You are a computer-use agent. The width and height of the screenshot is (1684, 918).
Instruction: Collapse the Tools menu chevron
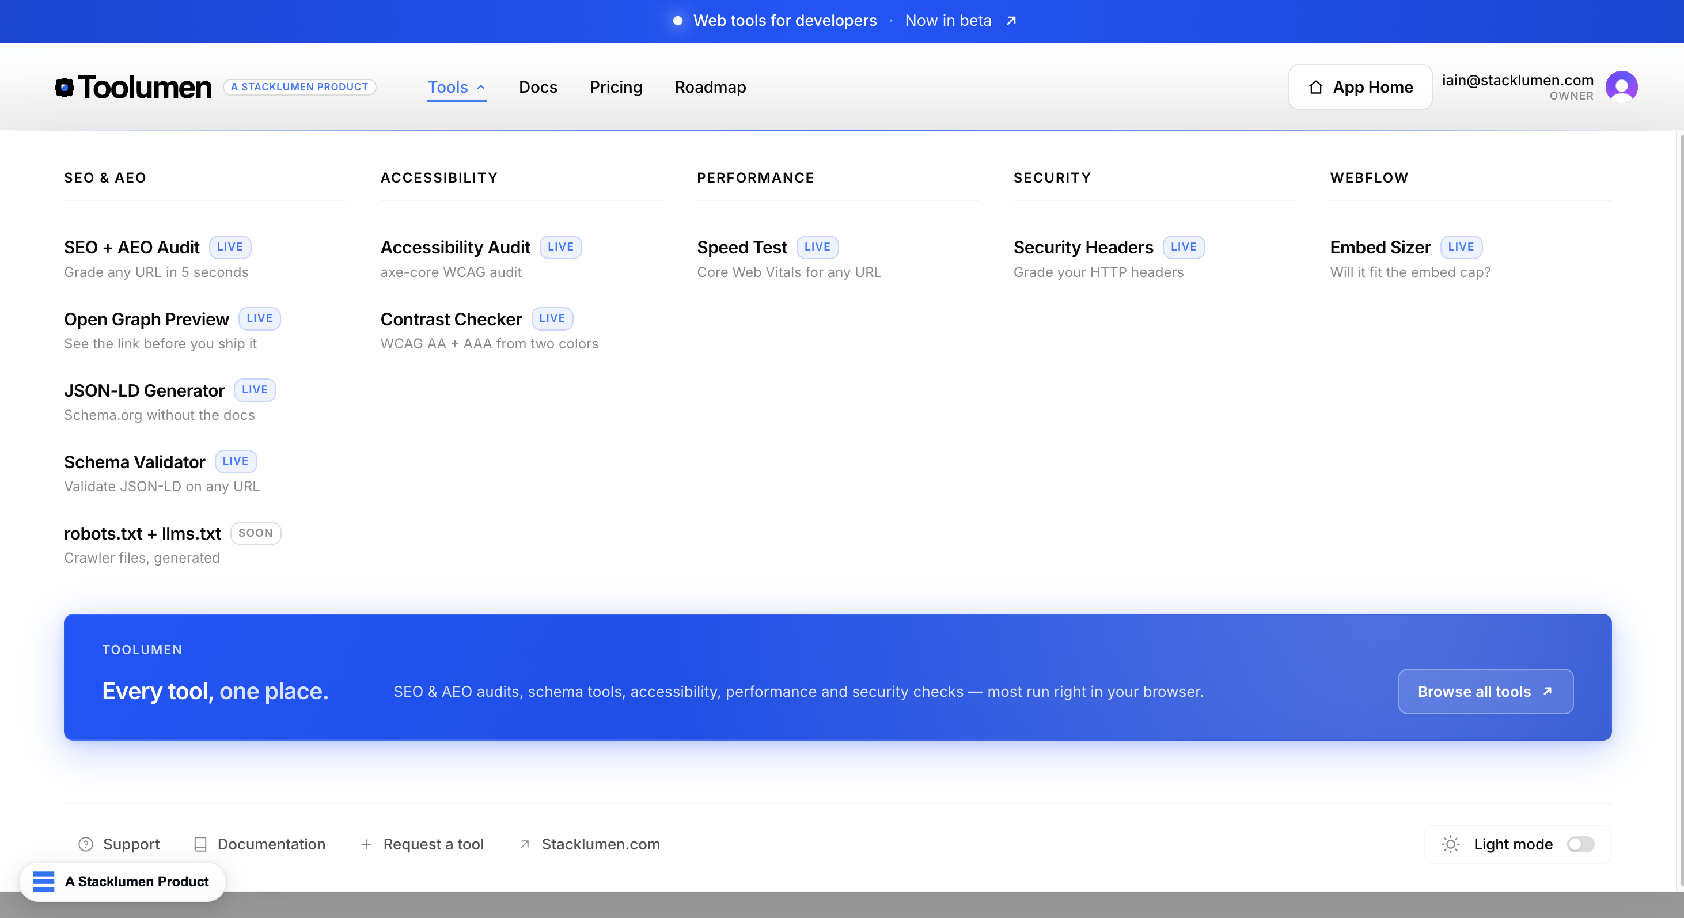pos(481,87)
